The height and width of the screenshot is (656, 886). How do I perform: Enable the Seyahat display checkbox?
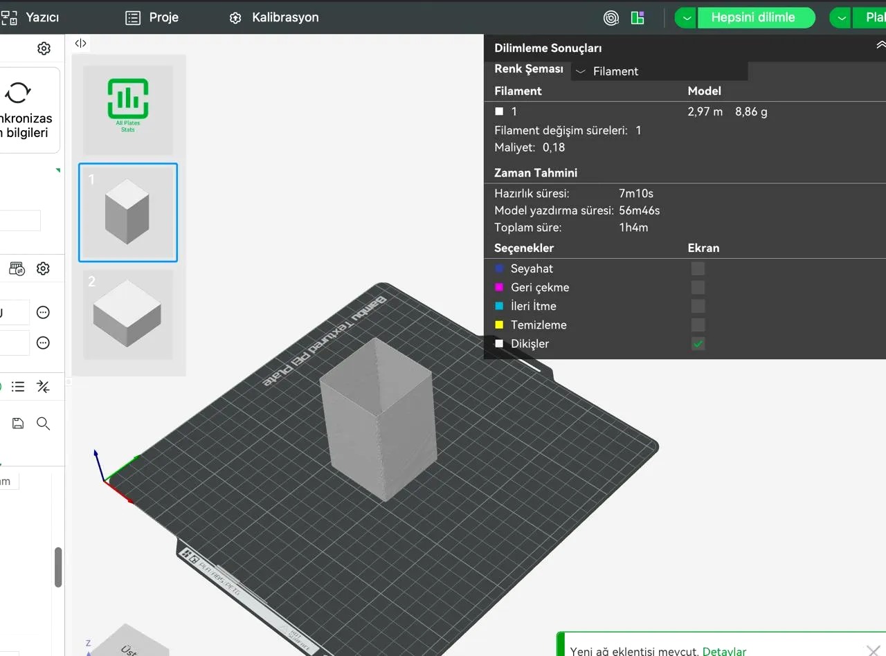(x=698, y=268)
